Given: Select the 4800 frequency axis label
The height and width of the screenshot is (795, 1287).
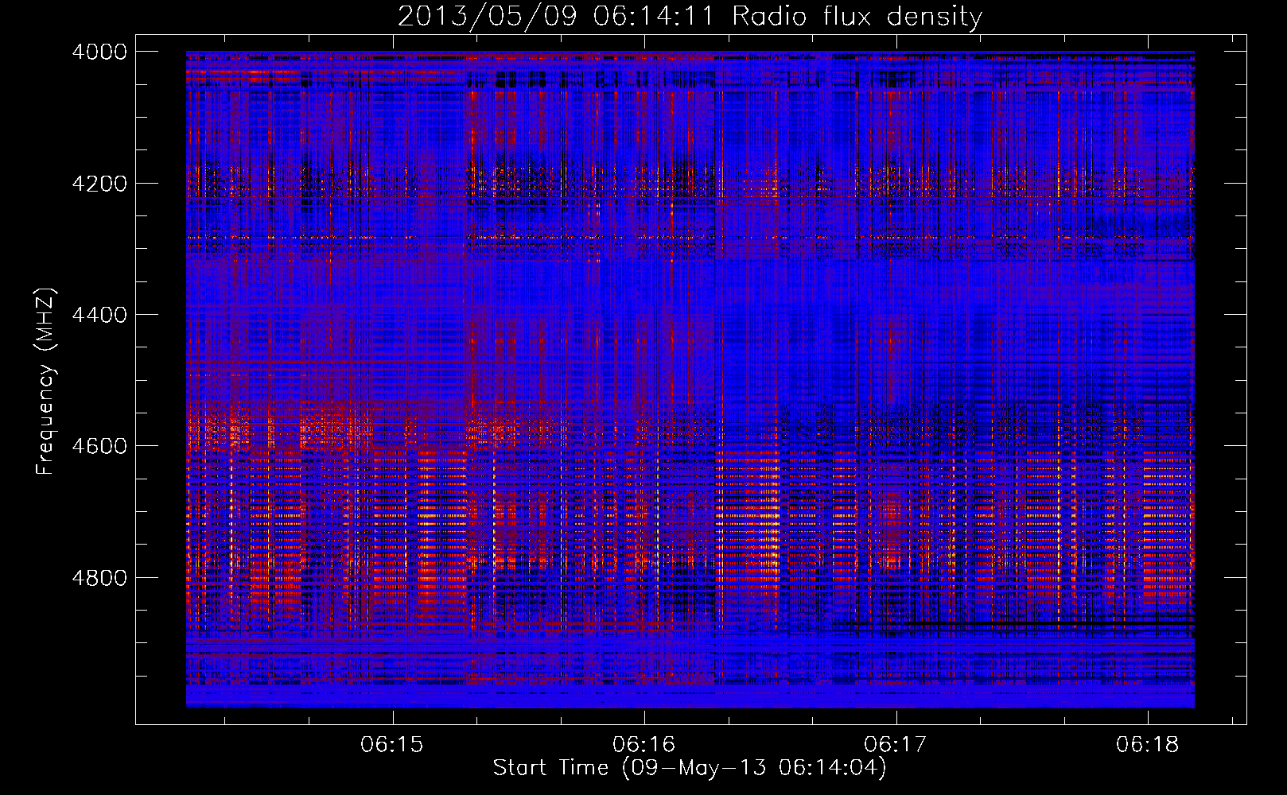Looking at the screenshot, I should pos(99,578).
